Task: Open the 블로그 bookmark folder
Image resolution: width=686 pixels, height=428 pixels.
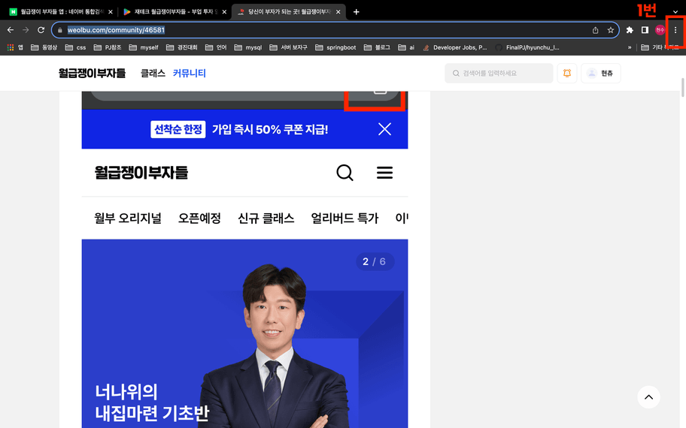Action: (x=377, y=47)
